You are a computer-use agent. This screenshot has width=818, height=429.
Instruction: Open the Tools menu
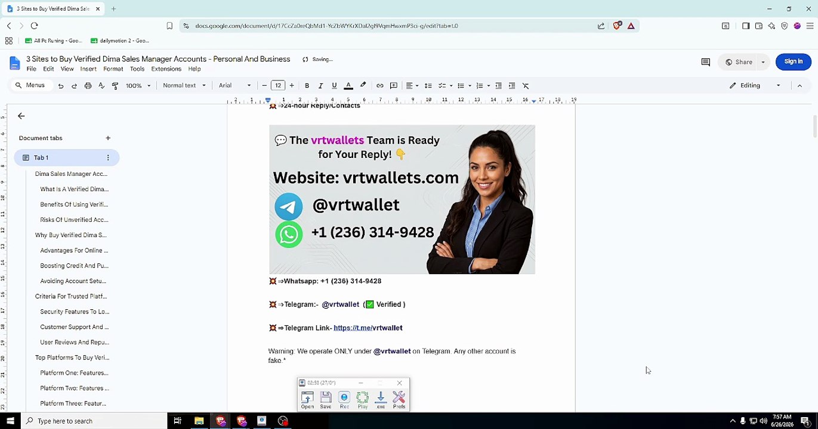pos(137,69)
